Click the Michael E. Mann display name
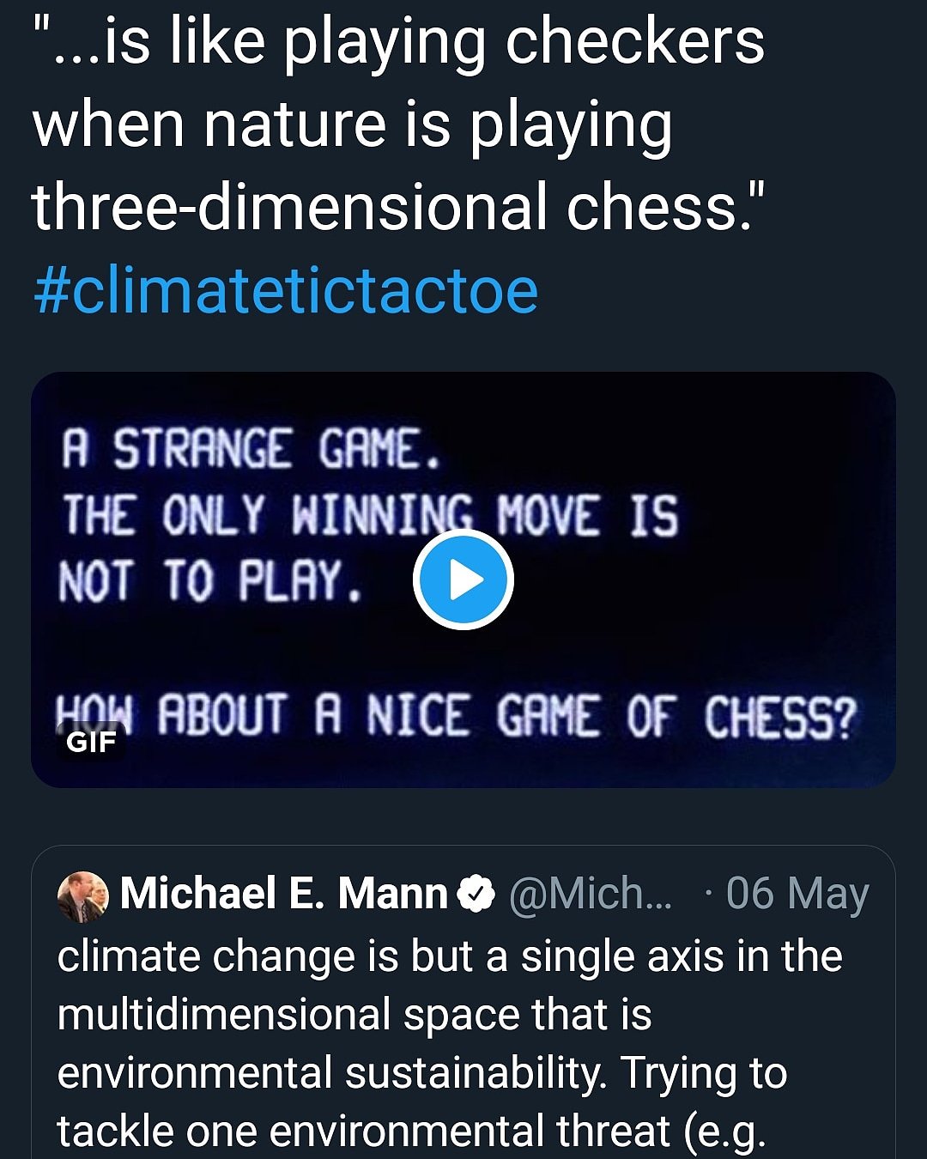Viewport: 927px width, 1159px height. pos(284,894)
